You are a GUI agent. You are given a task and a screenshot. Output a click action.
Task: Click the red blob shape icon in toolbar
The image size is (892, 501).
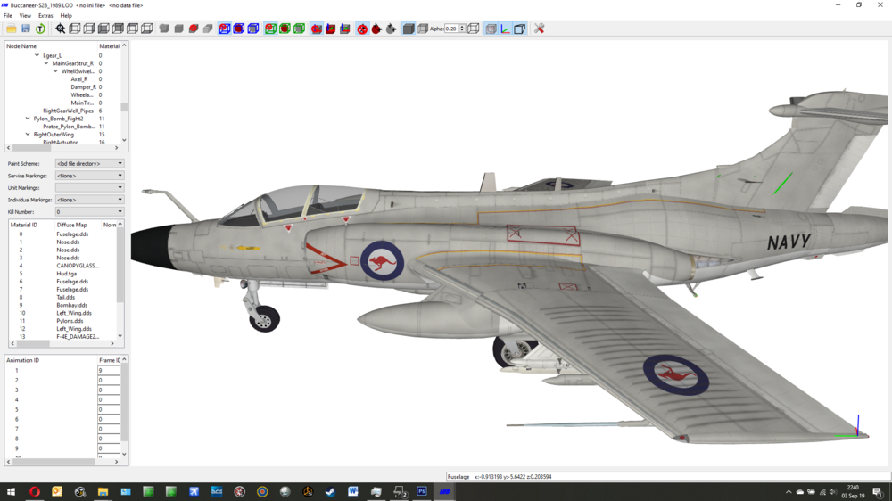(x=194, y=29)
